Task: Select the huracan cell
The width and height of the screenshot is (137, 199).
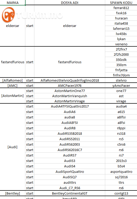Action: point(121,18)
